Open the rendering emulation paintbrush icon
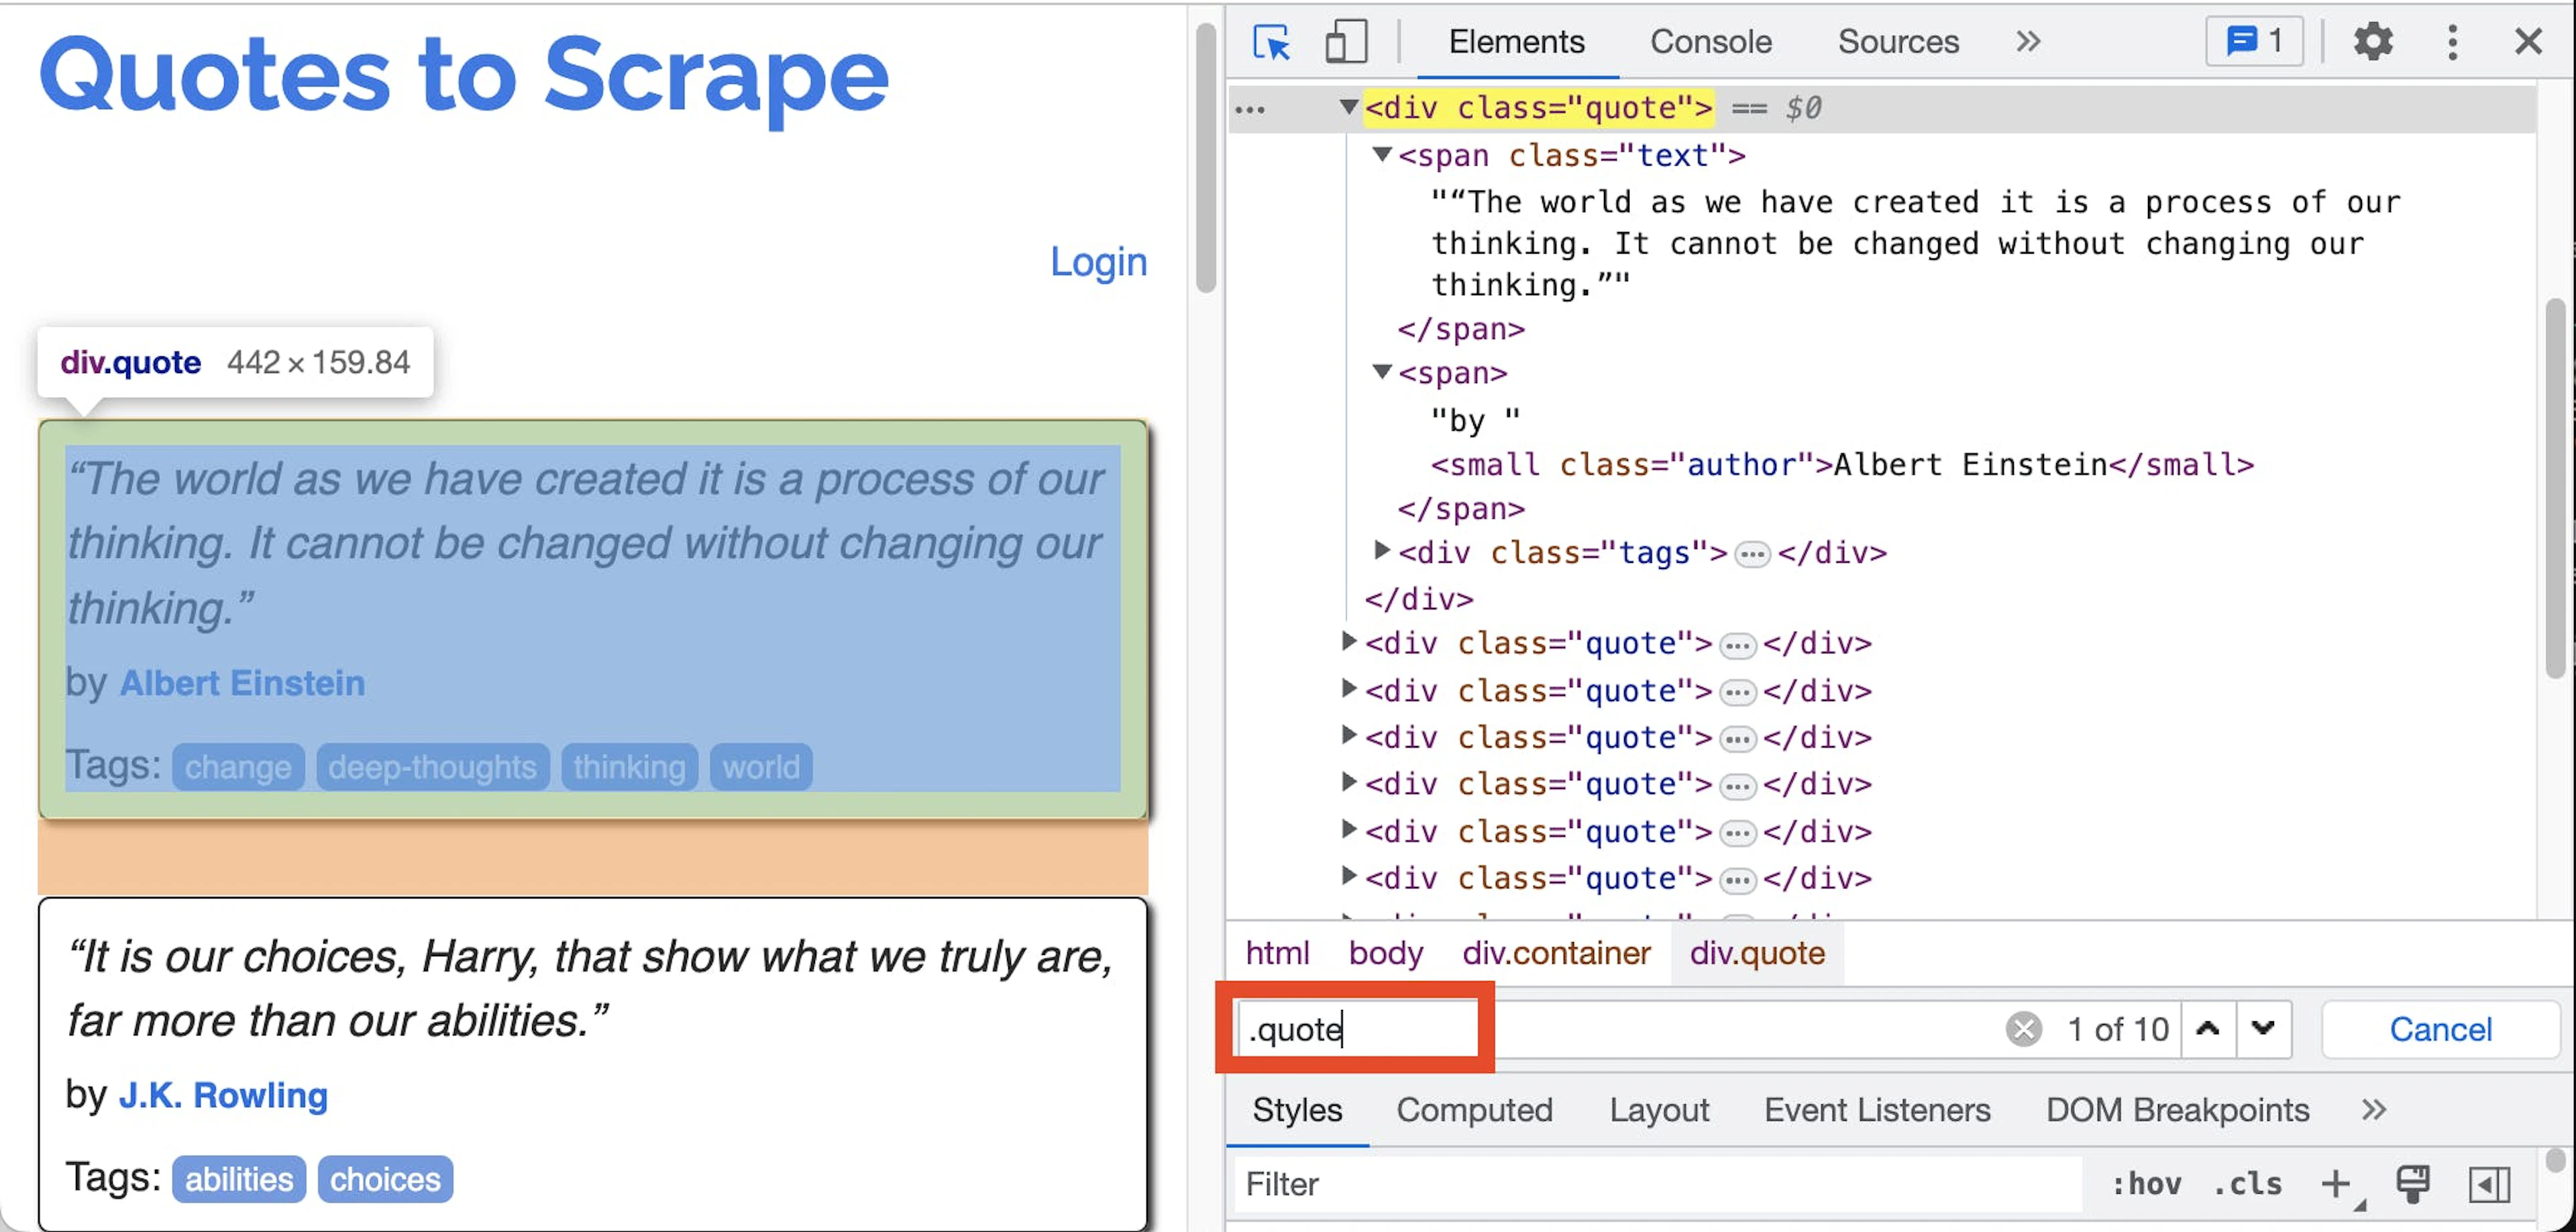Image resolution: width=2576 pixels, height=1232 pixels. (2412, 1185)
